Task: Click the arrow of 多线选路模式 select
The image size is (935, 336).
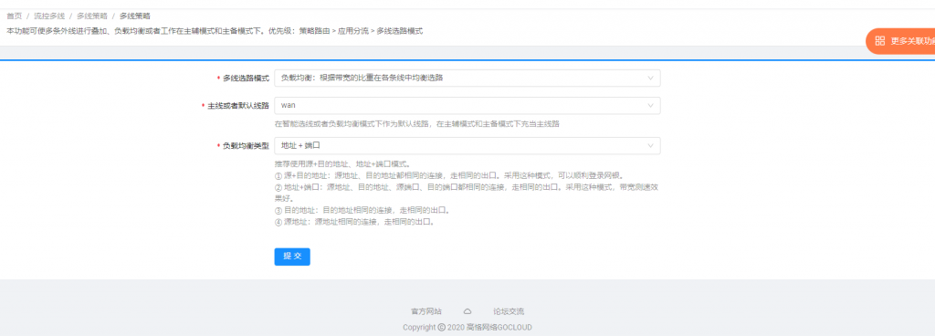Action: pos(650,78)
